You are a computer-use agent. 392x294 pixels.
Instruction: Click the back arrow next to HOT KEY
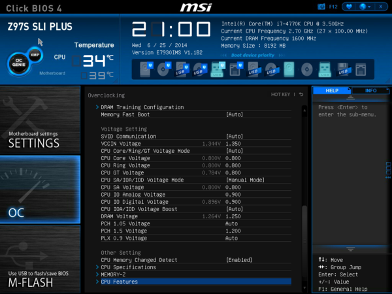[301, 95]
